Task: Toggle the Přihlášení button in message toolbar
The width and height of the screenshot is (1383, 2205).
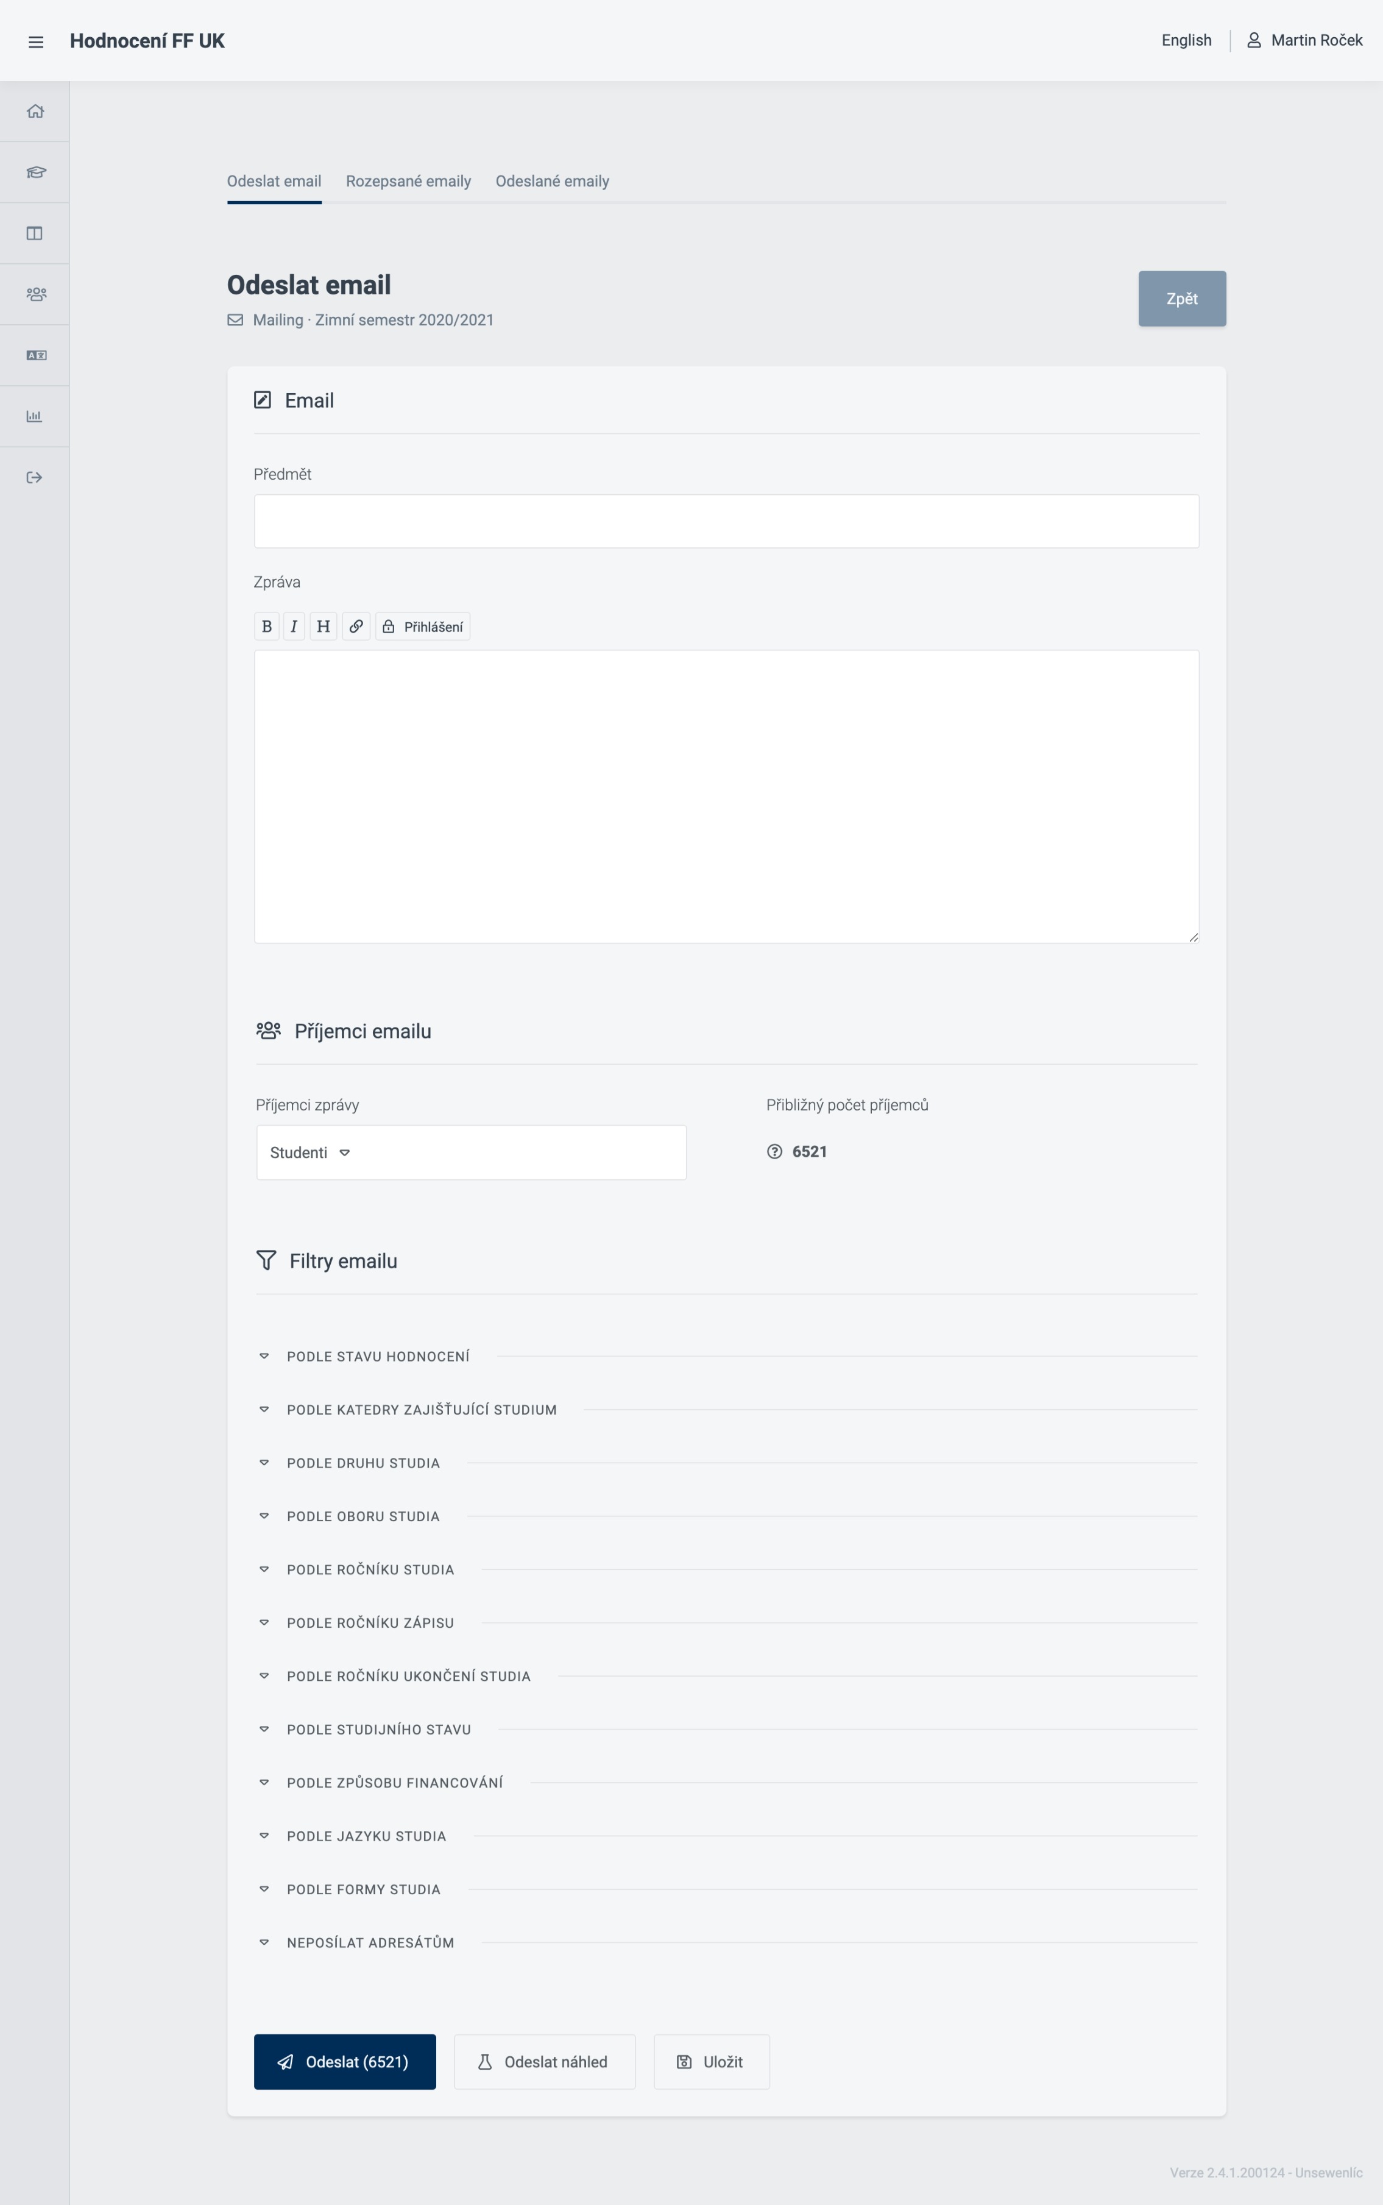Action: coord(422,626)
